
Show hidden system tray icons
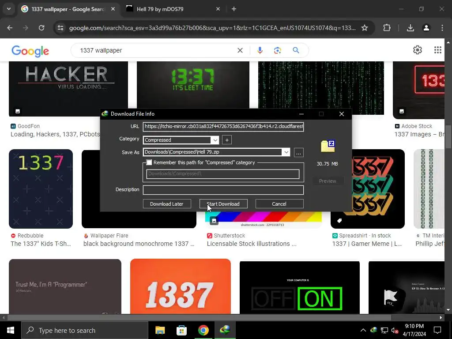[363, 330]
